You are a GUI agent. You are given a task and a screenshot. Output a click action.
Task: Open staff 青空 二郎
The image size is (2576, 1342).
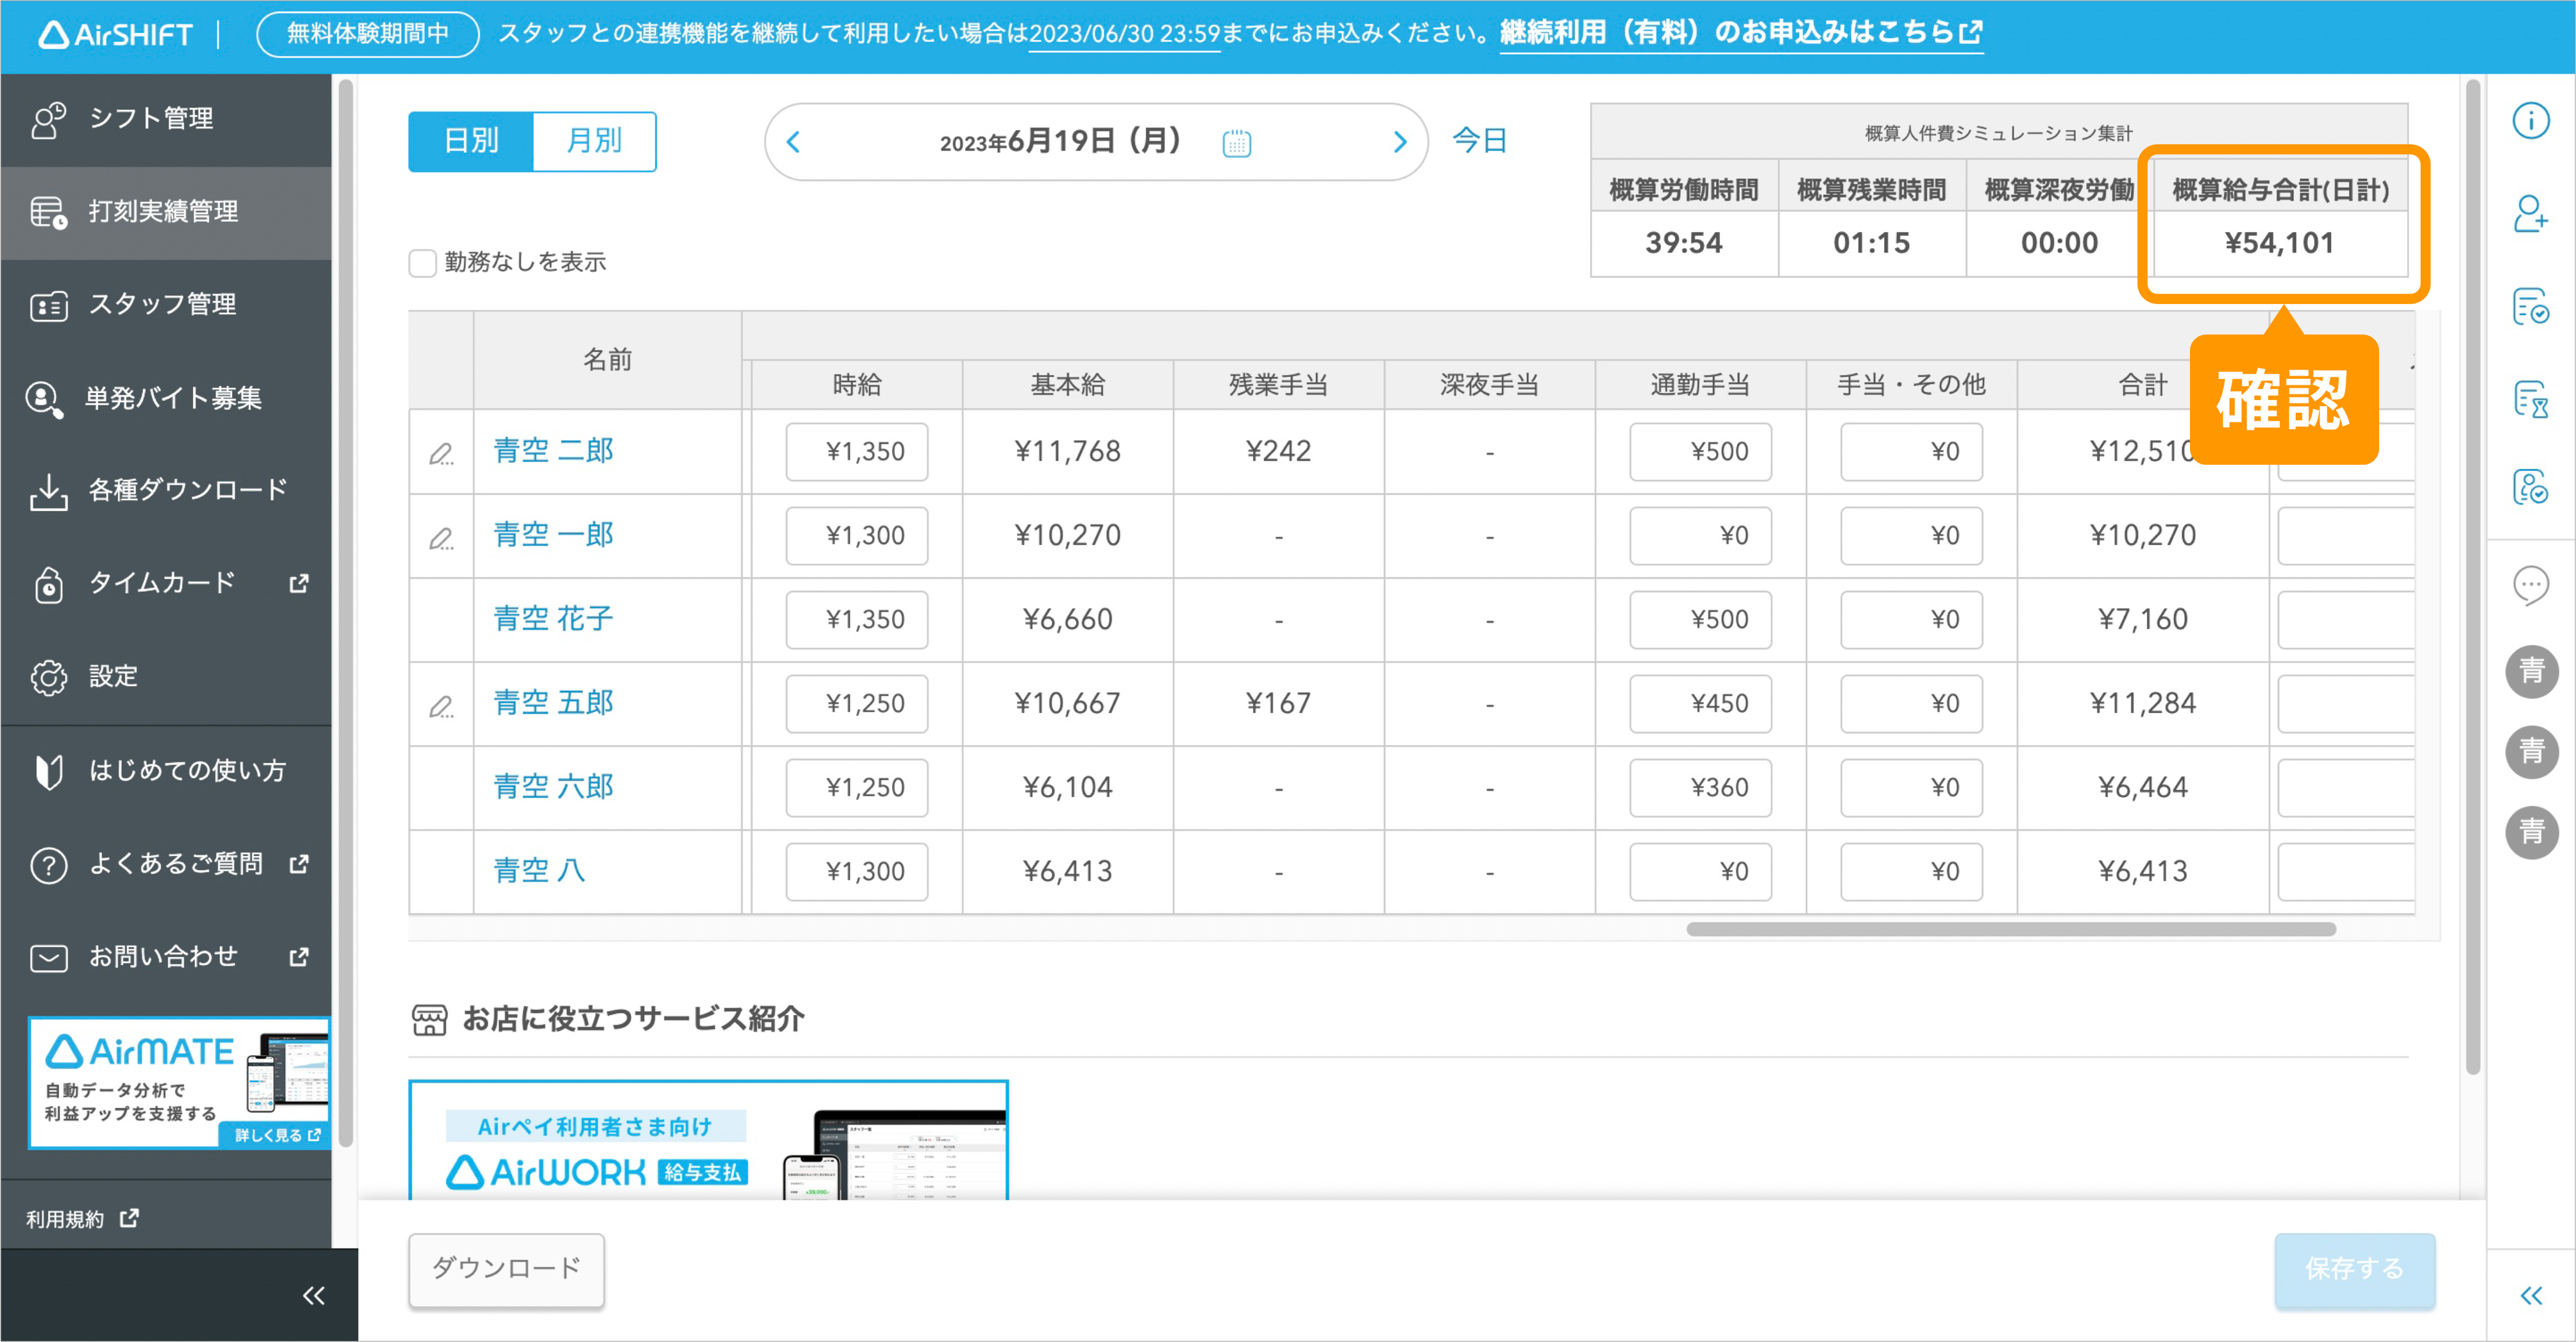click(x=553, y=451)
